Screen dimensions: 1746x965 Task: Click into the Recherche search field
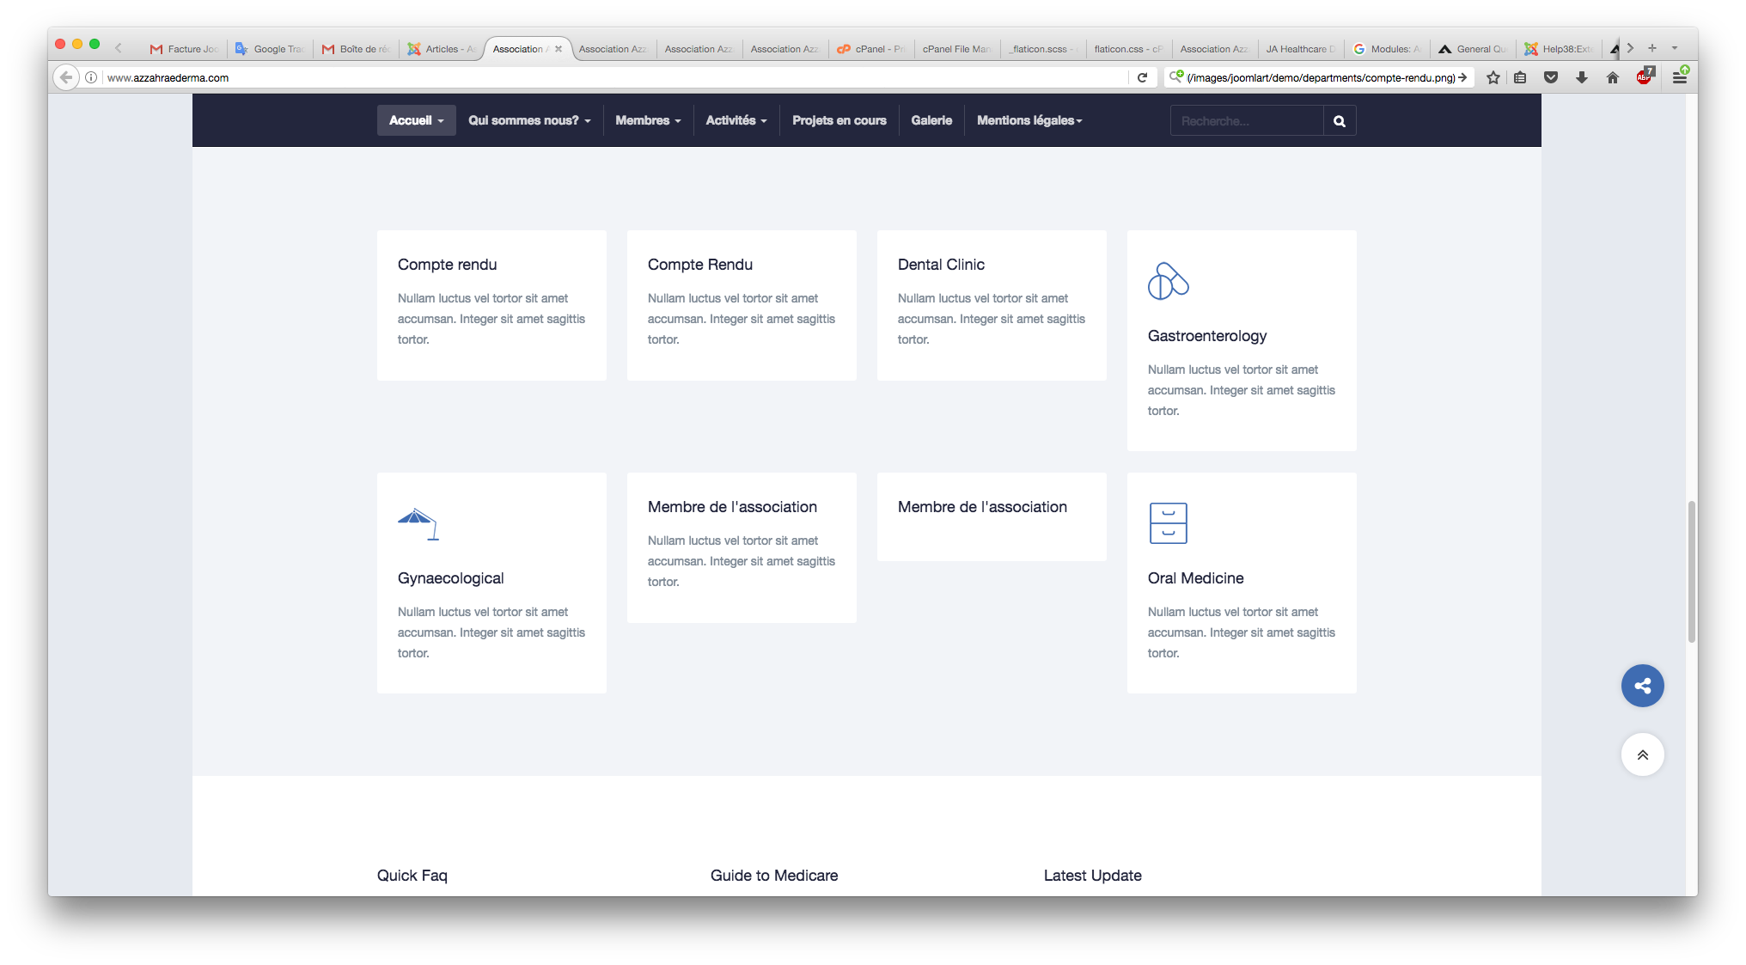1246,121
